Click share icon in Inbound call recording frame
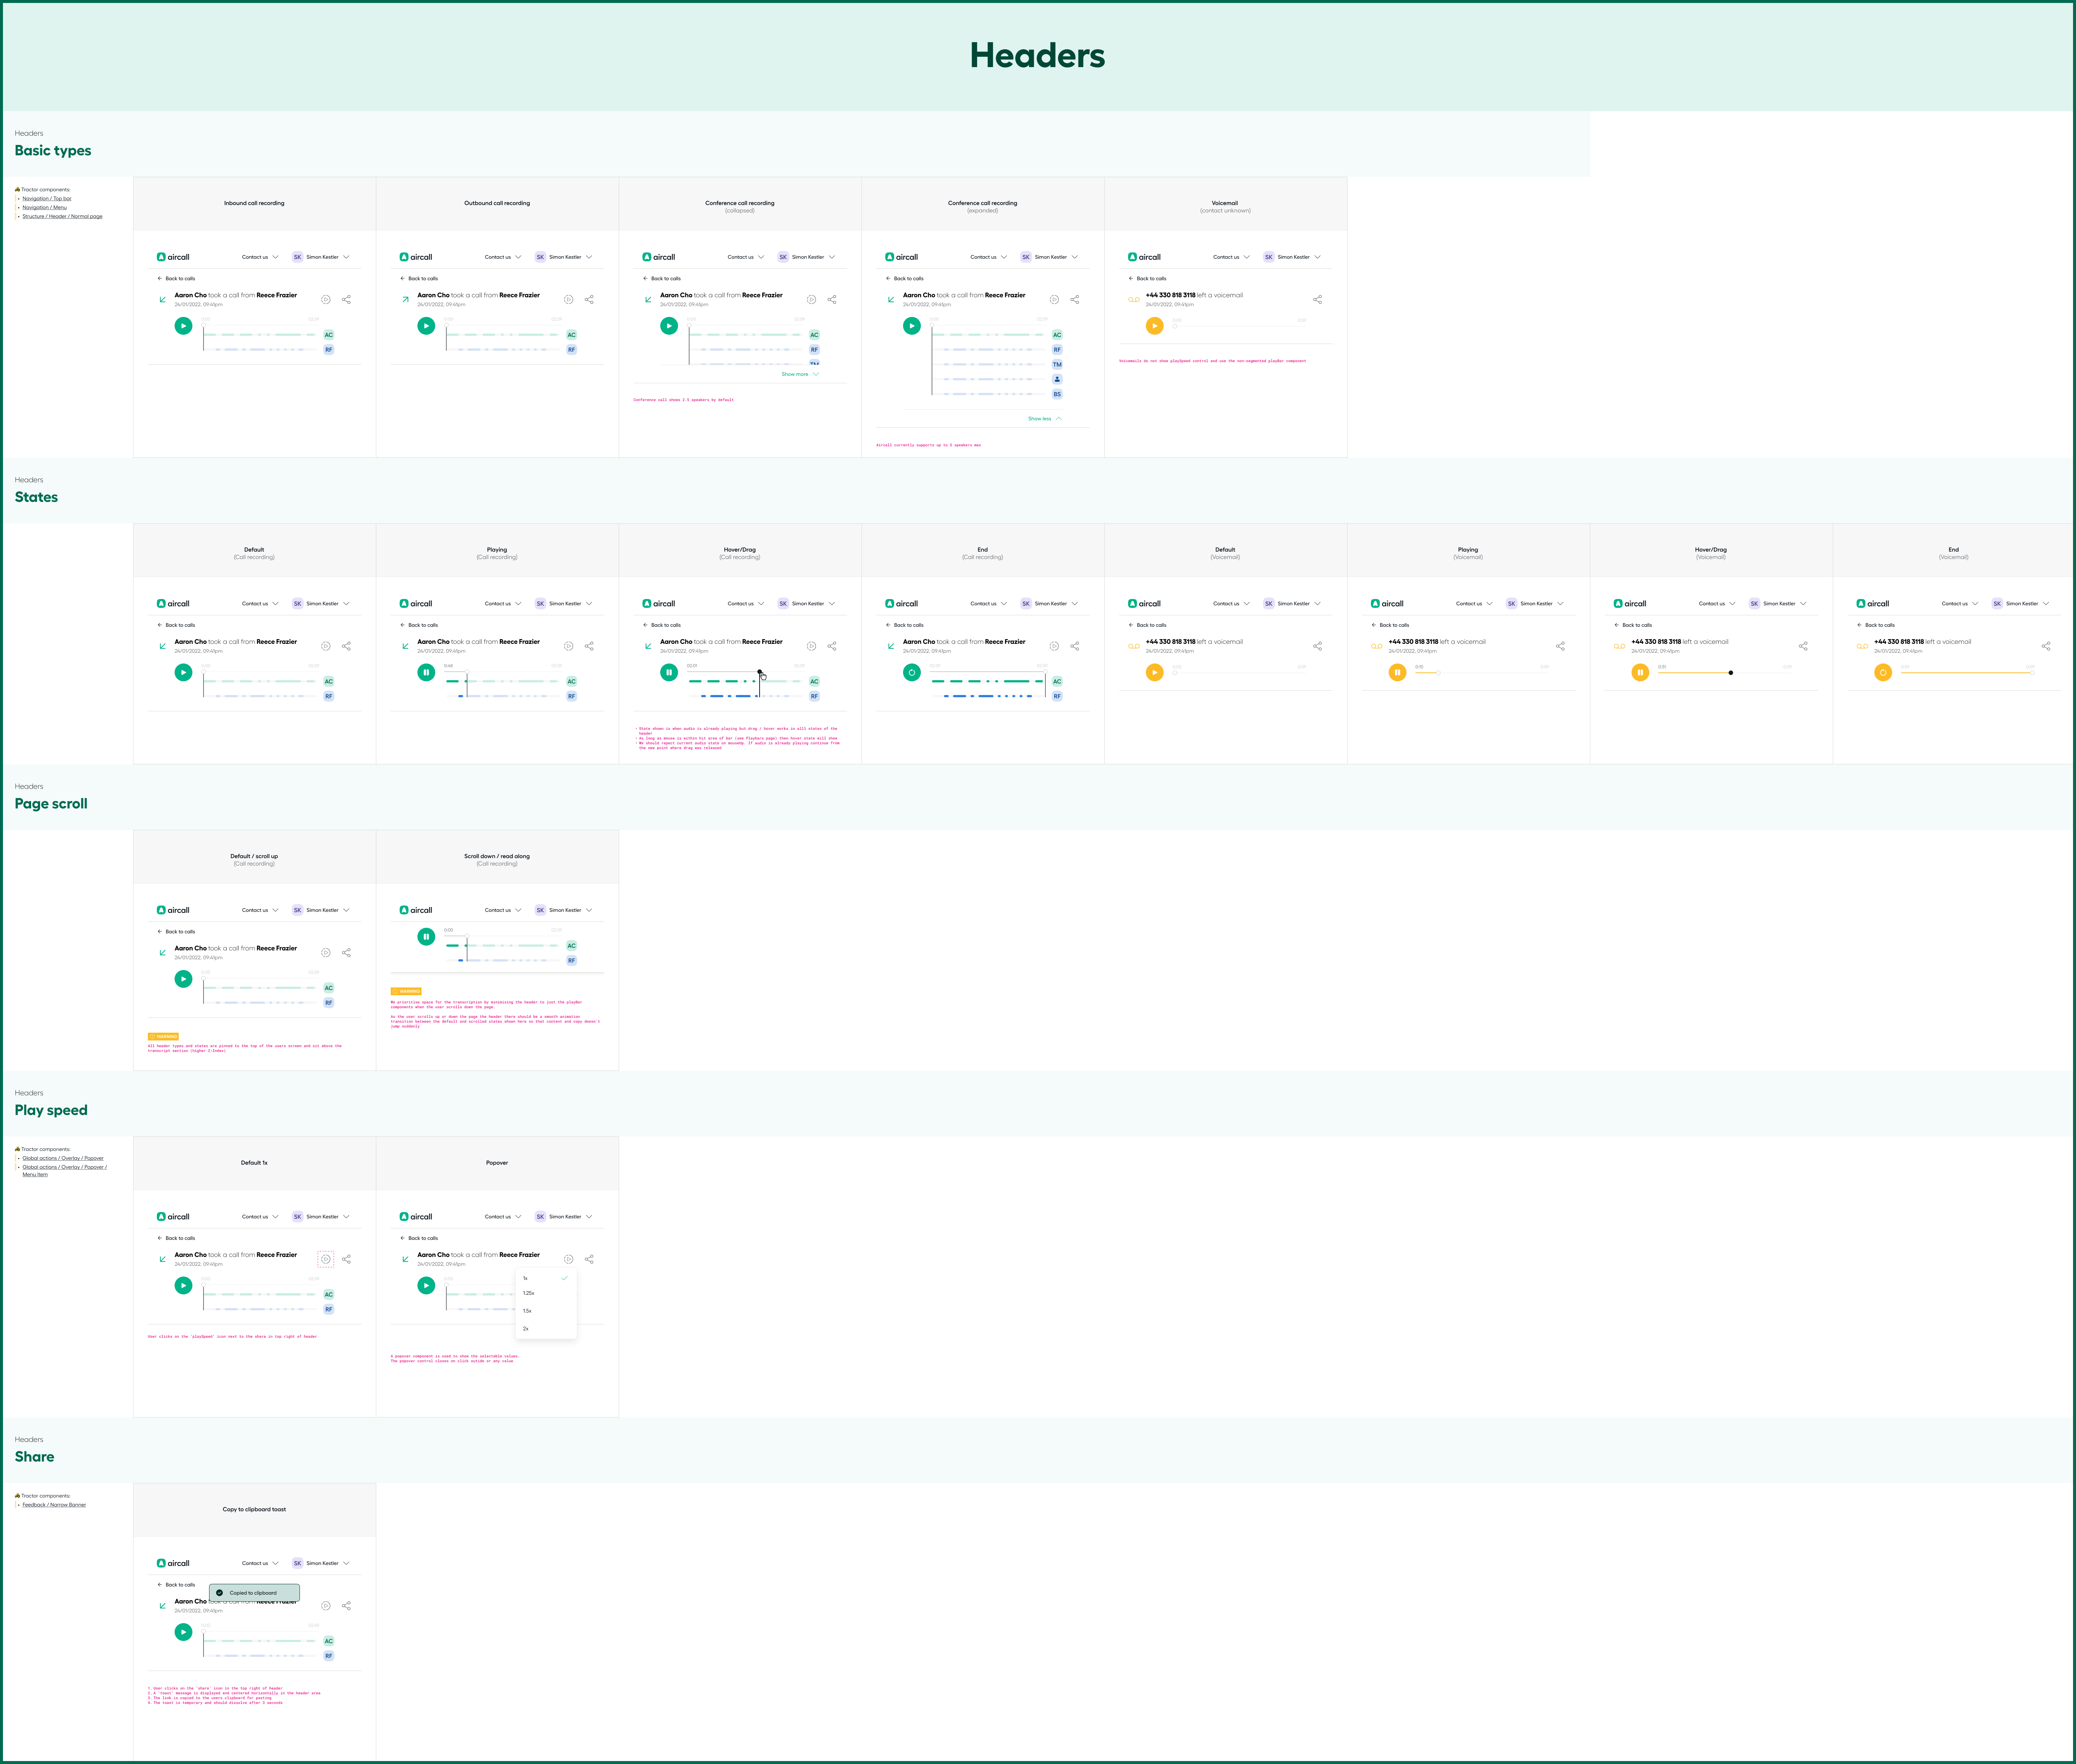Screen dimensions: 2076x1764 point(346,299)
